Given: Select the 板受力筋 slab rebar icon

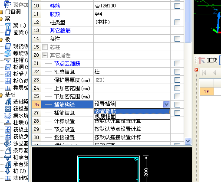Looking at the screenshot, I should (8, 74).
